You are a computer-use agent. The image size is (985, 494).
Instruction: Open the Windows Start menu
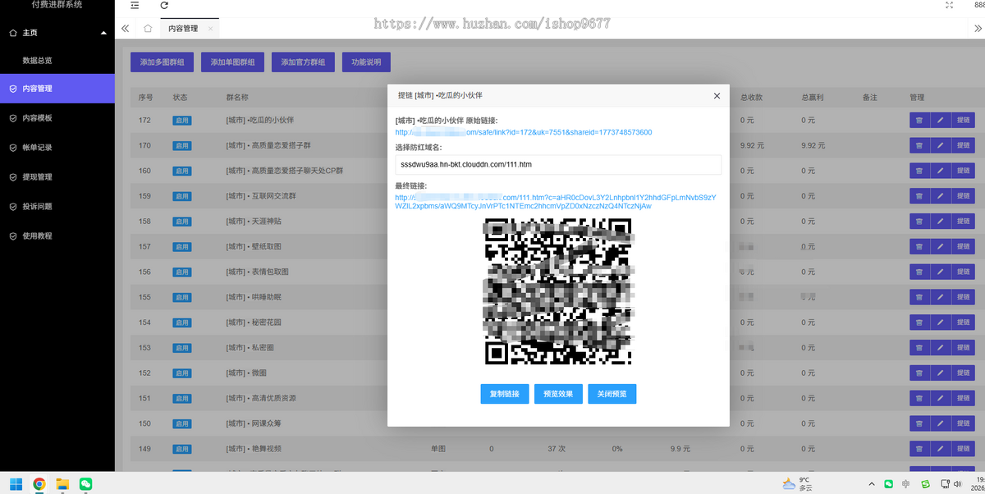(16, 483)
